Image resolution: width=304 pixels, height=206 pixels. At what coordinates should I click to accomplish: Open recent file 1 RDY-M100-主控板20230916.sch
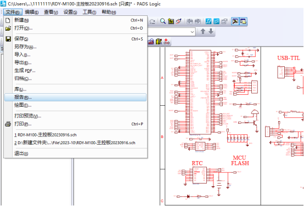(x=75, y=135)
